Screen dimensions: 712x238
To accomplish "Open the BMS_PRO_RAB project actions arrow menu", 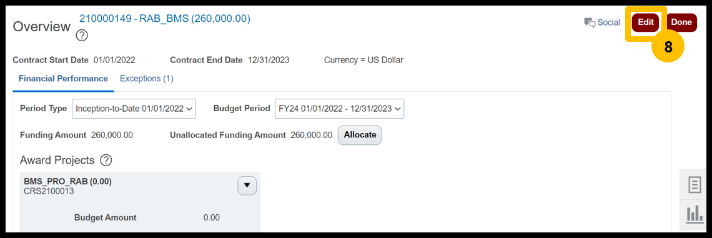I will tap(247, 186).
